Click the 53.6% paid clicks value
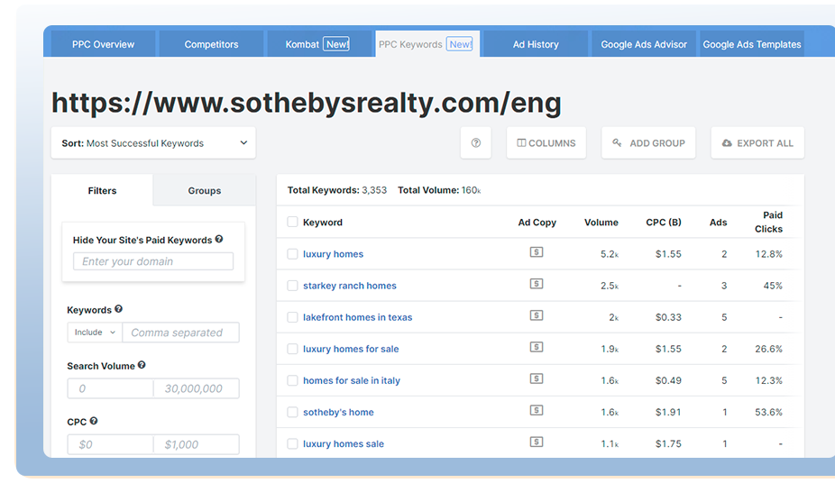This screenshot has height=483, width=835. coord(768,412)
